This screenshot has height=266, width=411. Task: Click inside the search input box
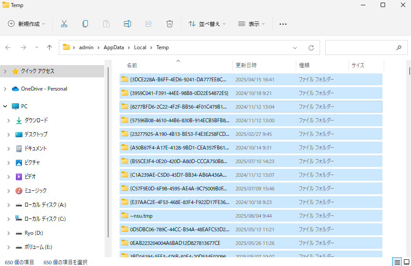click(x=360, y=47)
